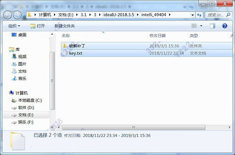Click the folder icon in address bar

tap(29, 15)
